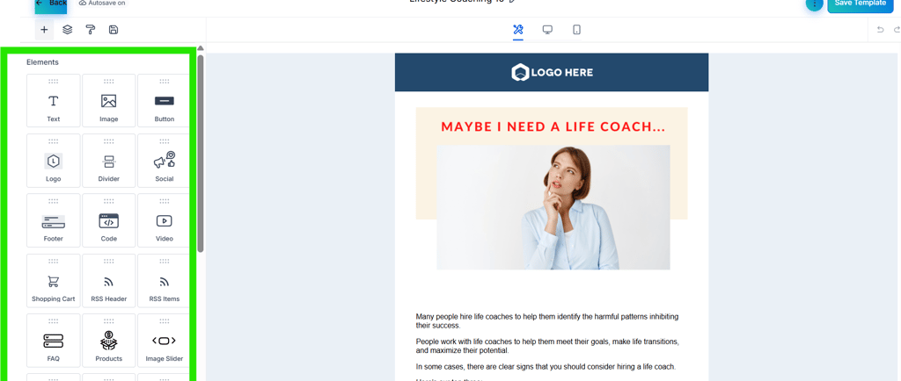901x381 pixels.
Task: Switch to mobile preview
Action: pyautogui.click(x=577, y=30)
